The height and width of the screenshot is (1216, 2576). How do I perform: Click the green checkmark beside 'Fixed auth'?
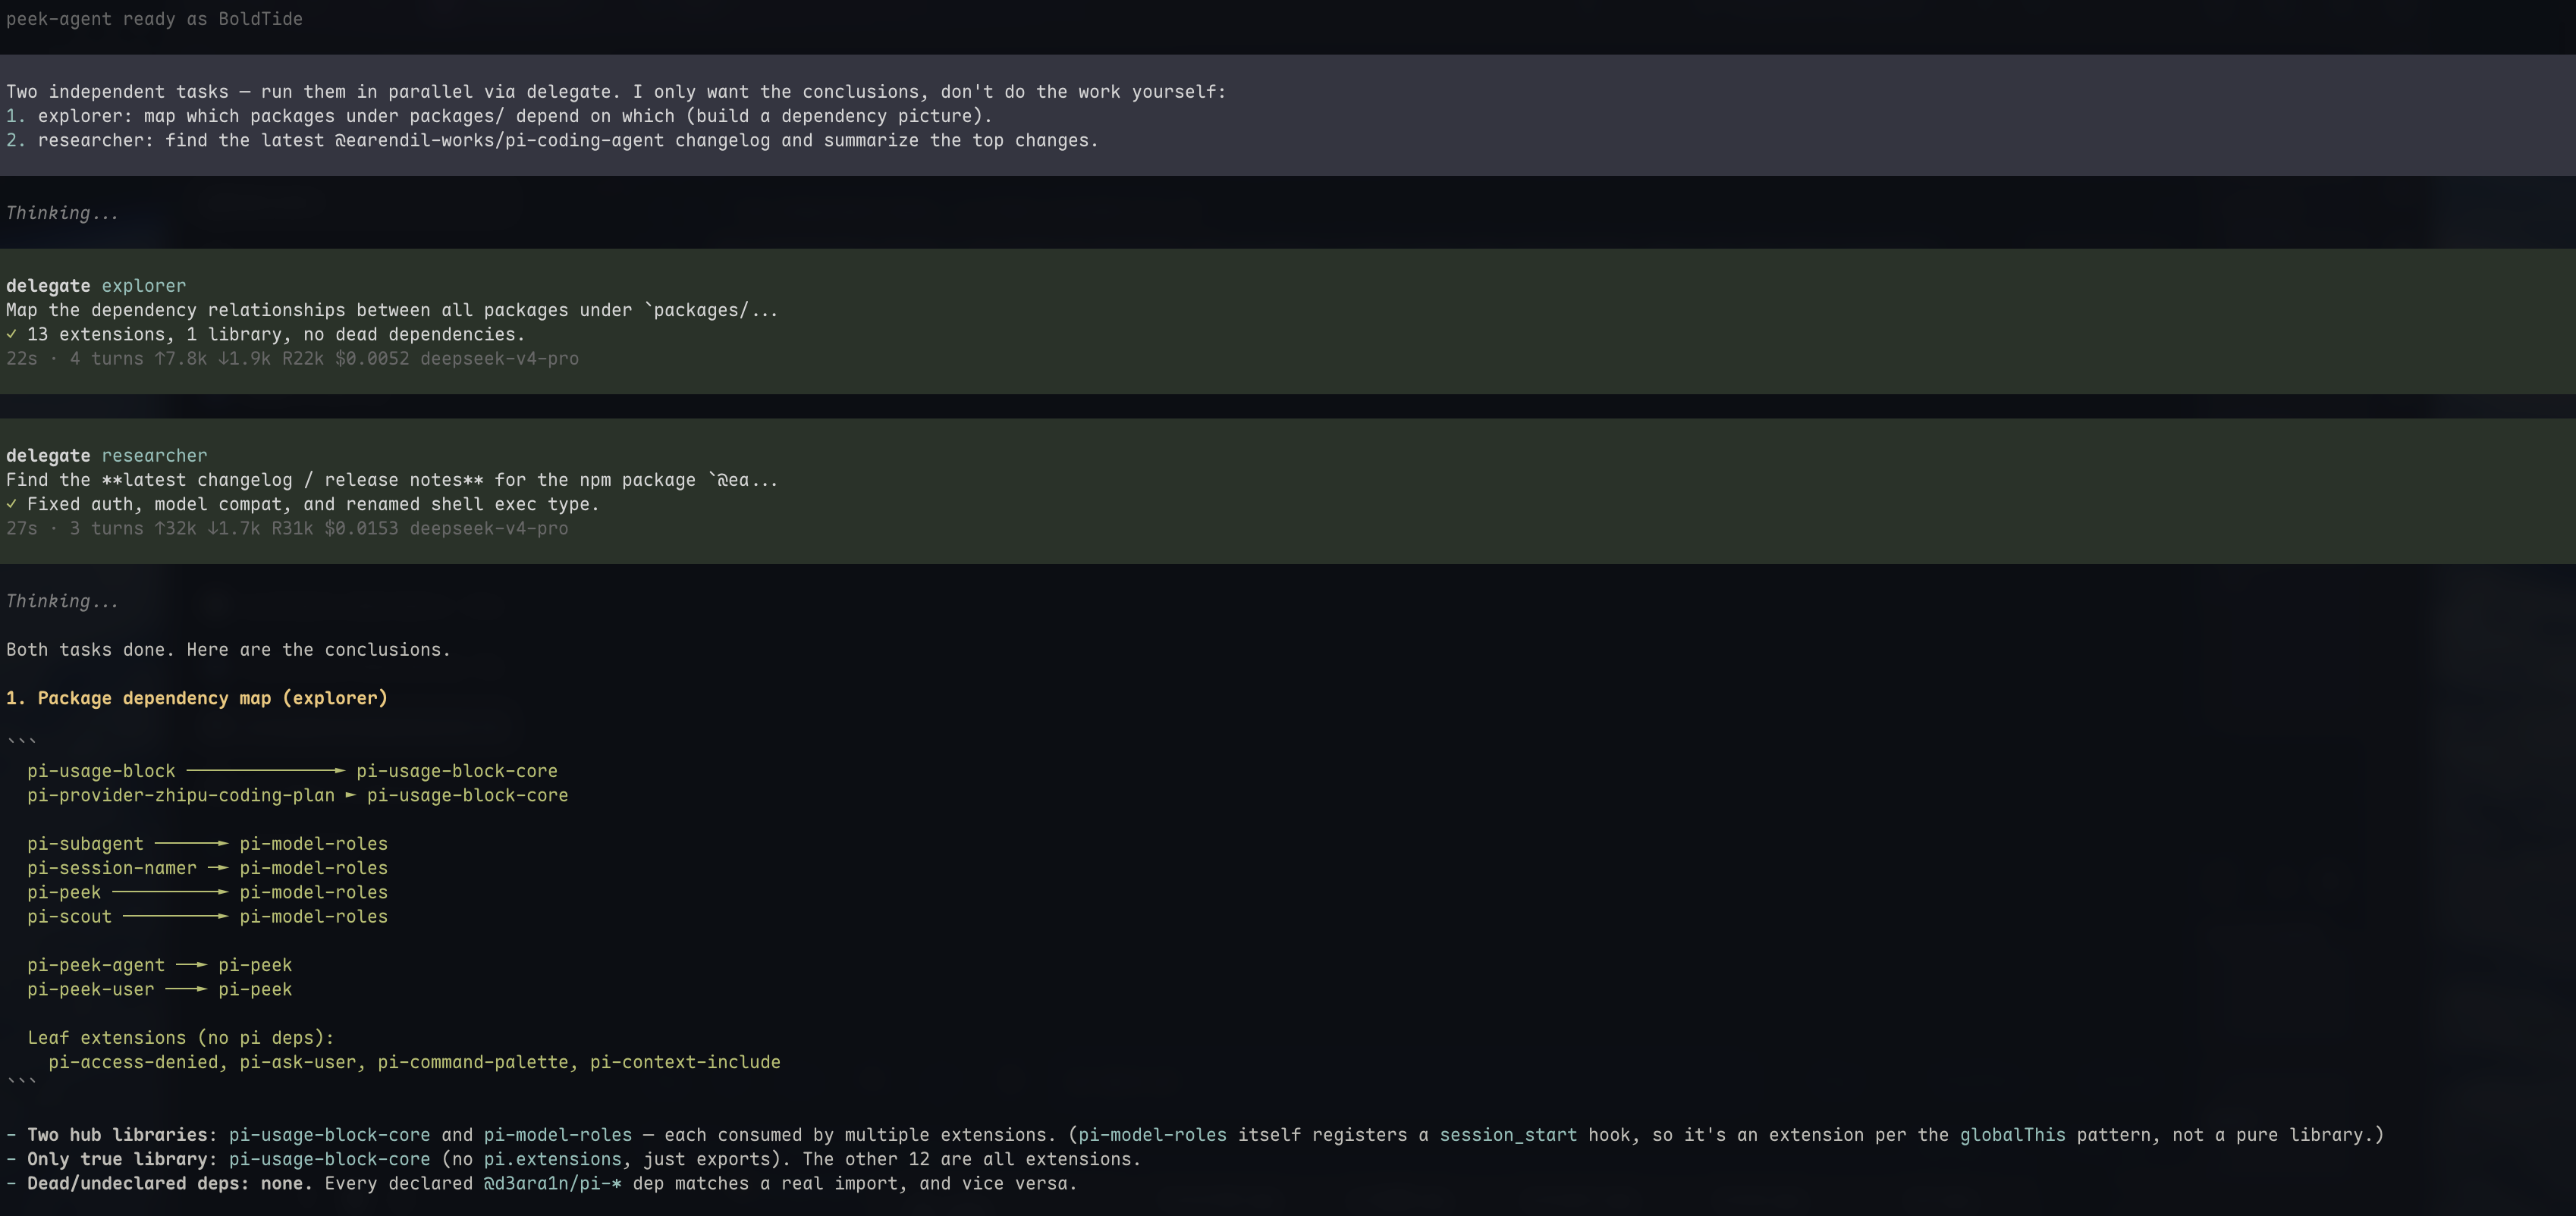(12, 505)
